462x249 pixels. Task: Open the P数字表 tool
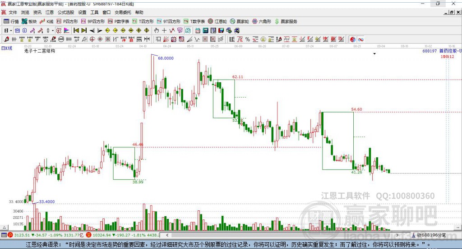tap(119, 22)
